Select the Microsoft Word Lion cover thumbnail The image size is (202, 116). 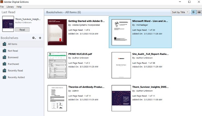[x=121, y=32]
